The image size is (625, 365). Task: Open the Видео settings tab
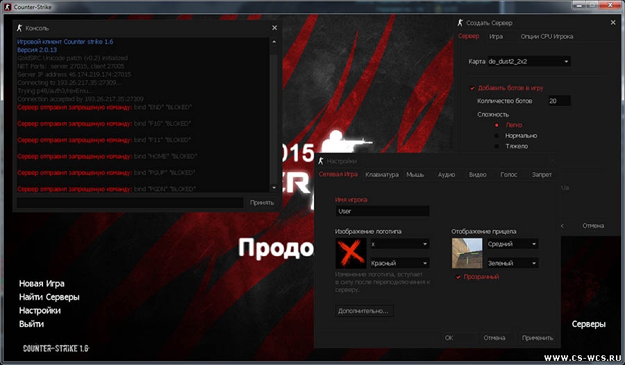tap(478, 175)
